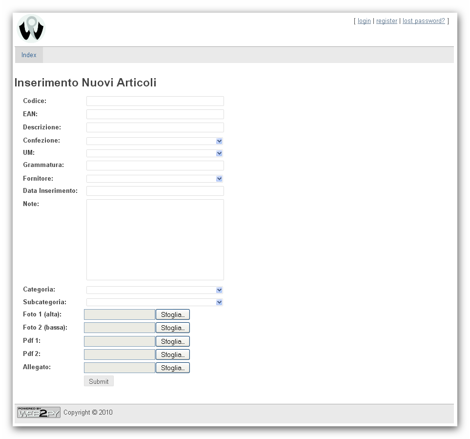Follow the lost password link
Viewport: 470px width, 439px height.
423,21
